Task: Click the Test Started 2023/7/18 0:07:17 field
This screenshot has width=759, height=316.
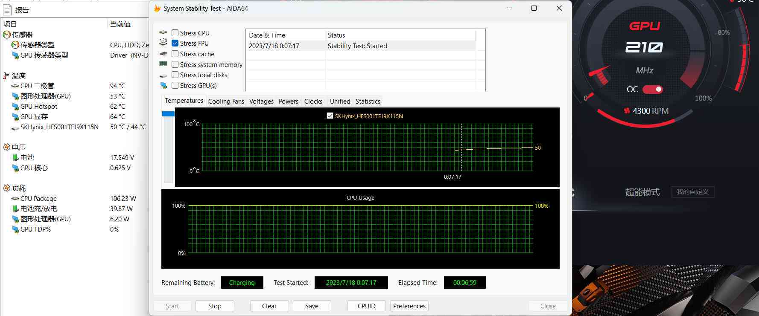Action: tap(351, 282)
